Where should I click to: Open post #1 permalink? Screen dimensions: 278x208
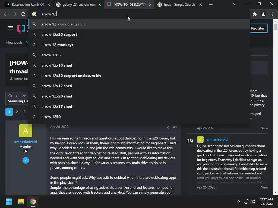pos(175,127)
